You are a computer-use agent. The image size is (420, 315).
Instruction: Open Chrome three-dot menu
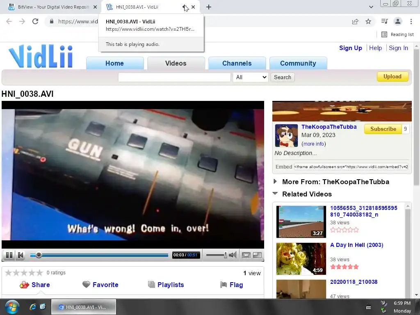click(x=411, y=21)
